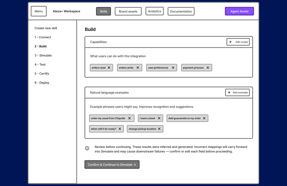
Task: Remove the payment.process scope chip
Action: pyautogui.click(x=208, y=68)
